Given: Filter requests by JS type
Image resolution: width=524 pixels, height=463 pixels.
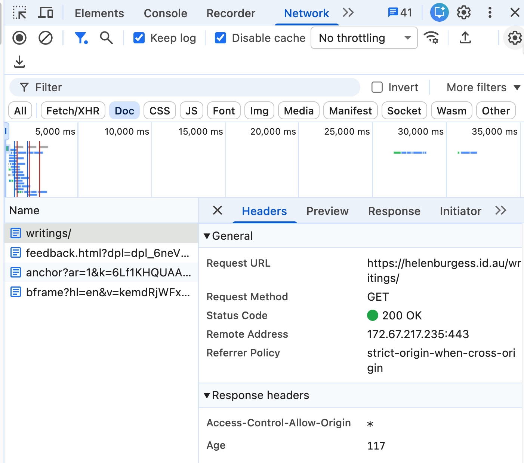Looking at the screenshot, I should point(191,111).
